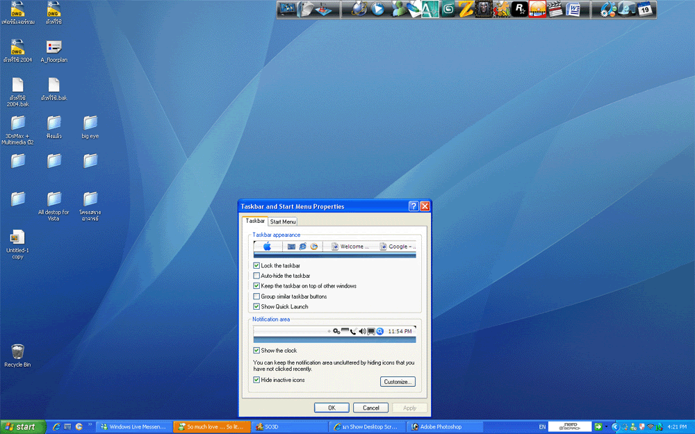Image resolution: width=695 pixels, height=434 pixels.
Task: Open the red-framed disc icon in the dock
Action: tap(537, 9)
